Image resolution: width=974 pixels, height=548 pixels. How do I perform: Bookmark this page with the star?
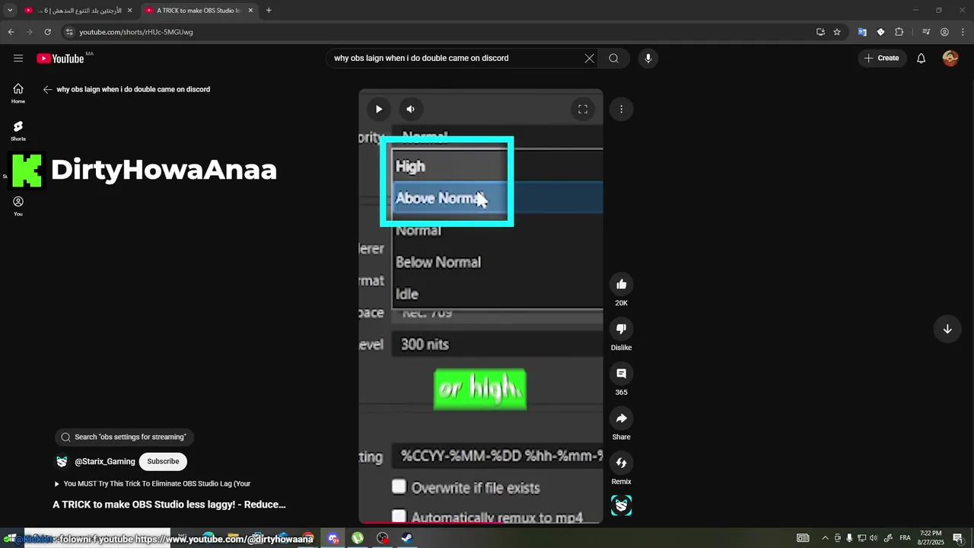tap(837, 32)
